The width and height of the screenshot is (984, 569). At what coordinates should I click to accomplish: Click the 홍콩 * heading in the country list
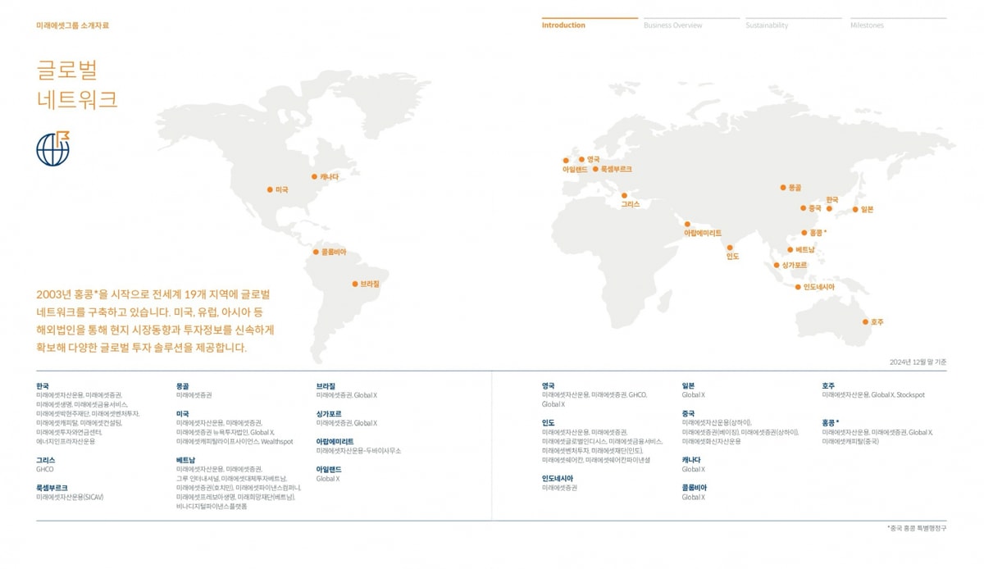[831, 422]
